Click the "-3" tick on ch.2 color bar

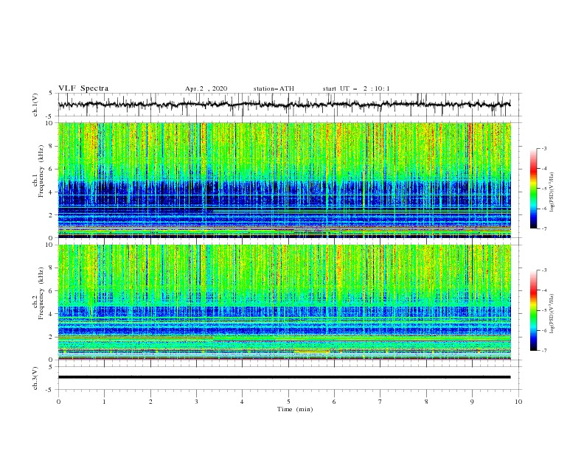544,270
